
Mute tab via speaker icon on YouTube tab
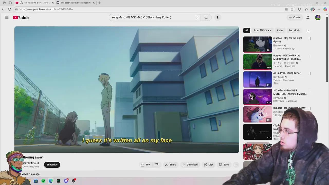point(21,3)
